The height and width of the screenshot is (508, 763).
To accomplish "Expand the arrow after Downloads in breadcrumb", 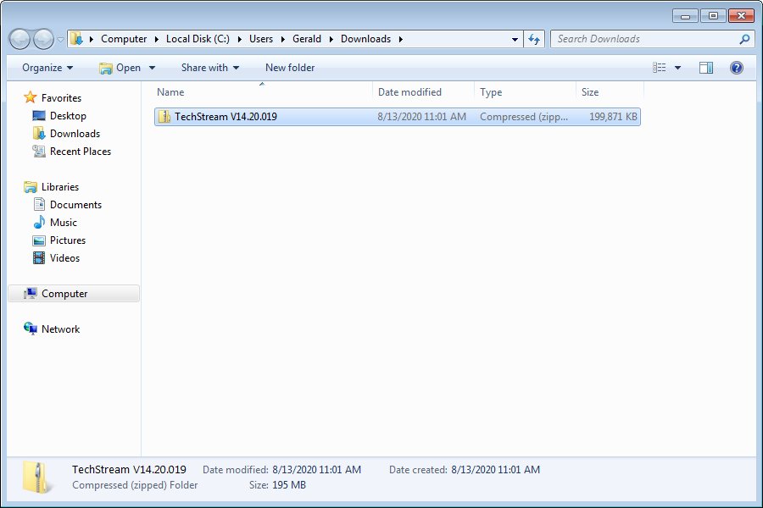I will point(400,39).
